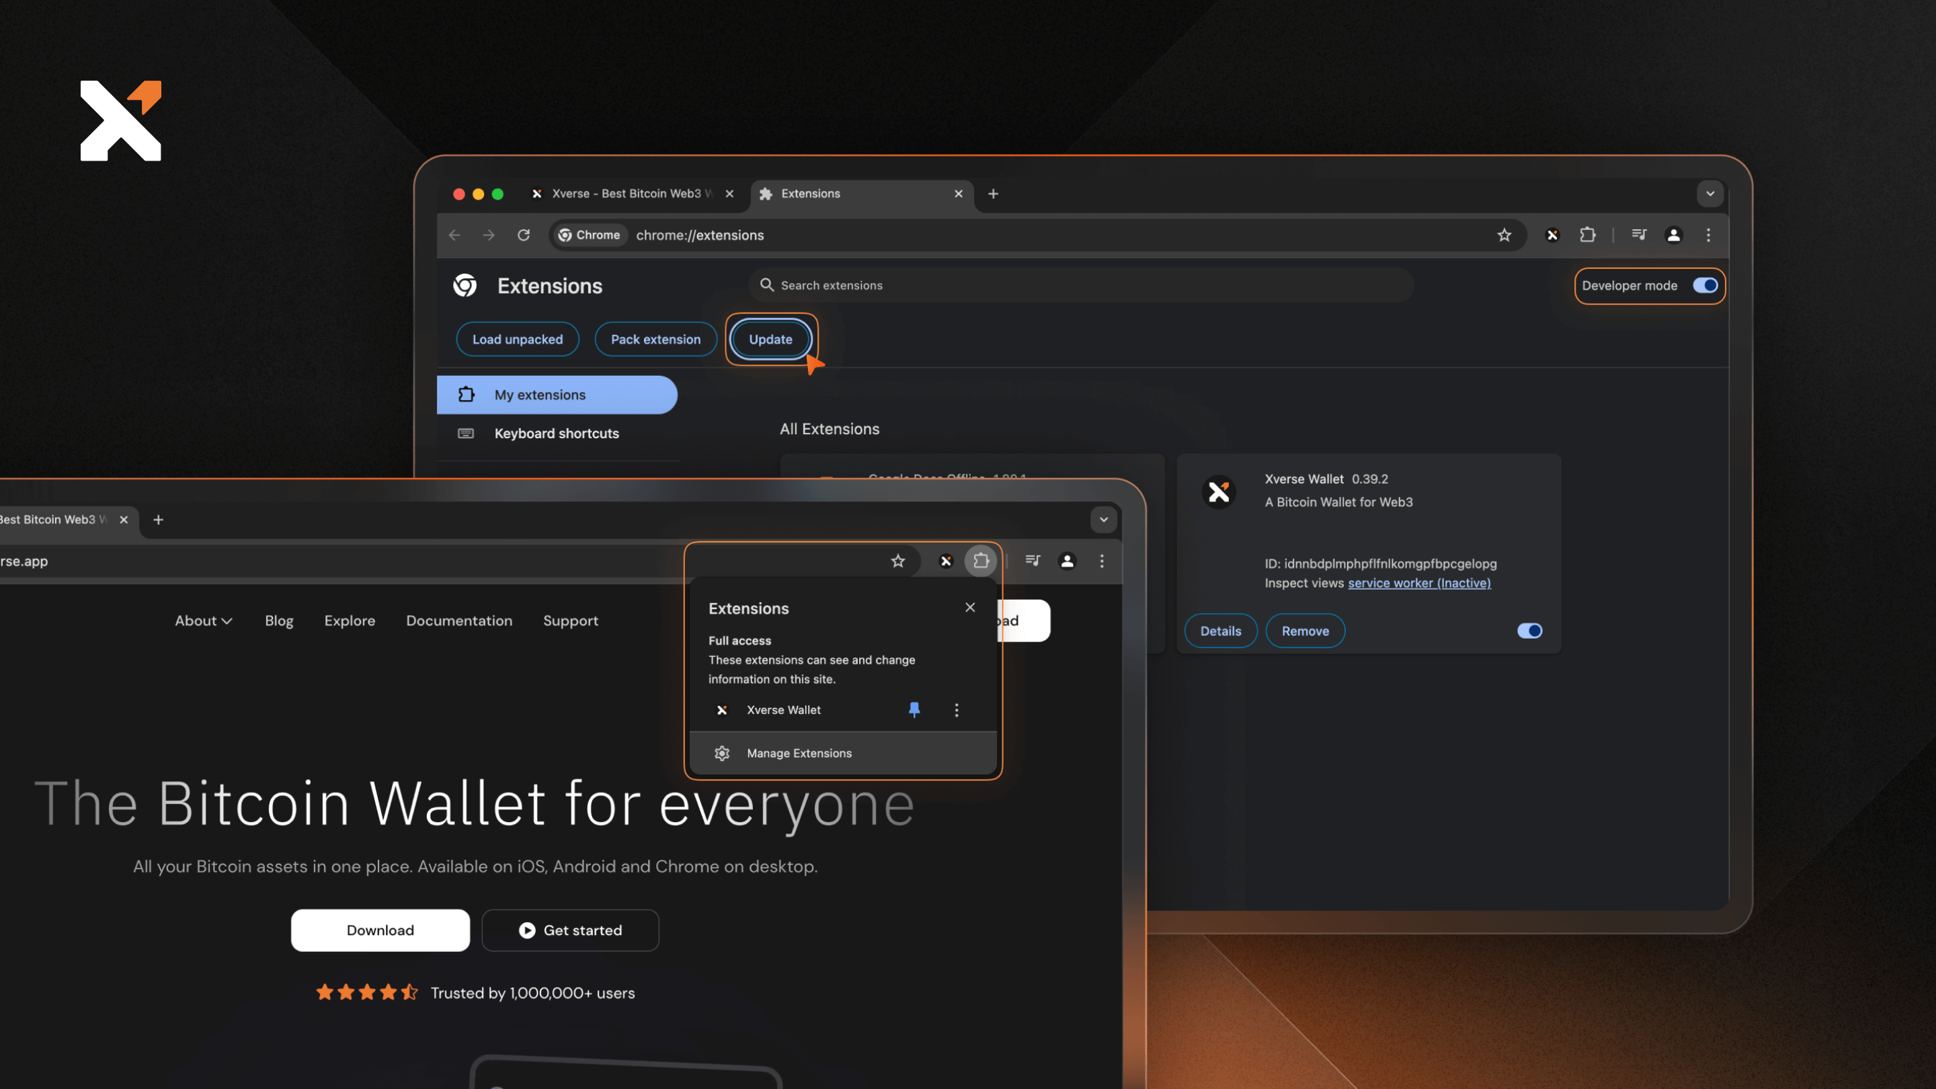Screen dimensions: 1936x1089
Task: Expand the tab search dropdown in the back window
Action: point(1709,194)
